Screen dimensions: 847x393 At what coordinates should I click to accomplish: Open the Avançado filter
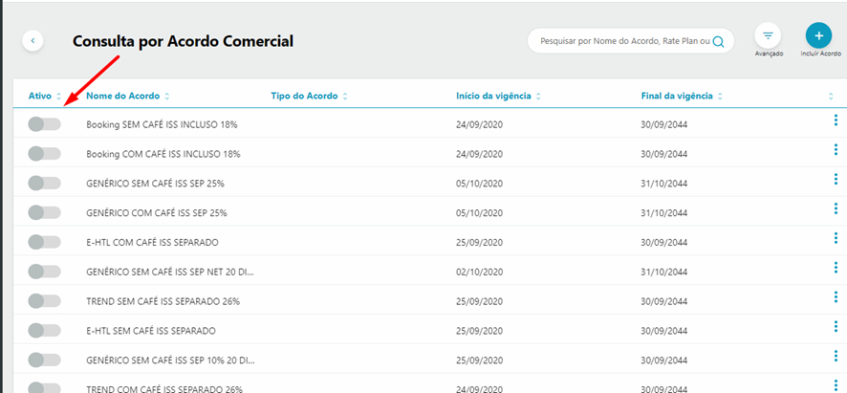(768, 35)
